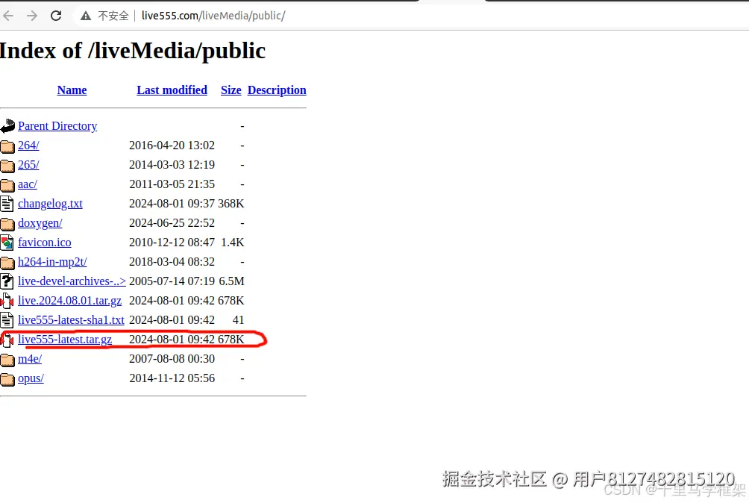Download live.2024.08.01.tar.gz

pyautogui.click(x=69, y=301)
